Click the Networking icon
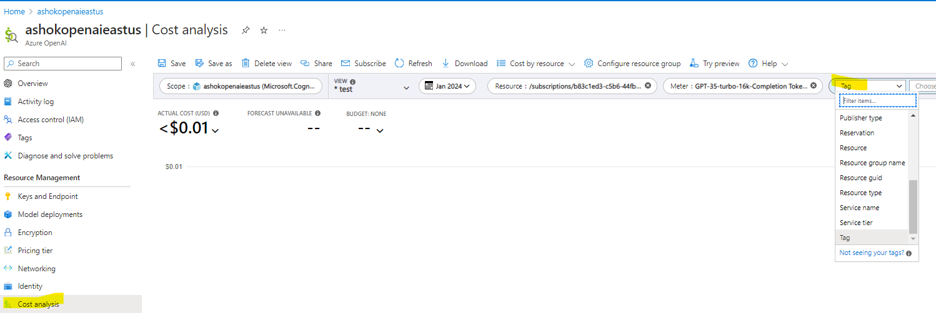 point(8,269)
